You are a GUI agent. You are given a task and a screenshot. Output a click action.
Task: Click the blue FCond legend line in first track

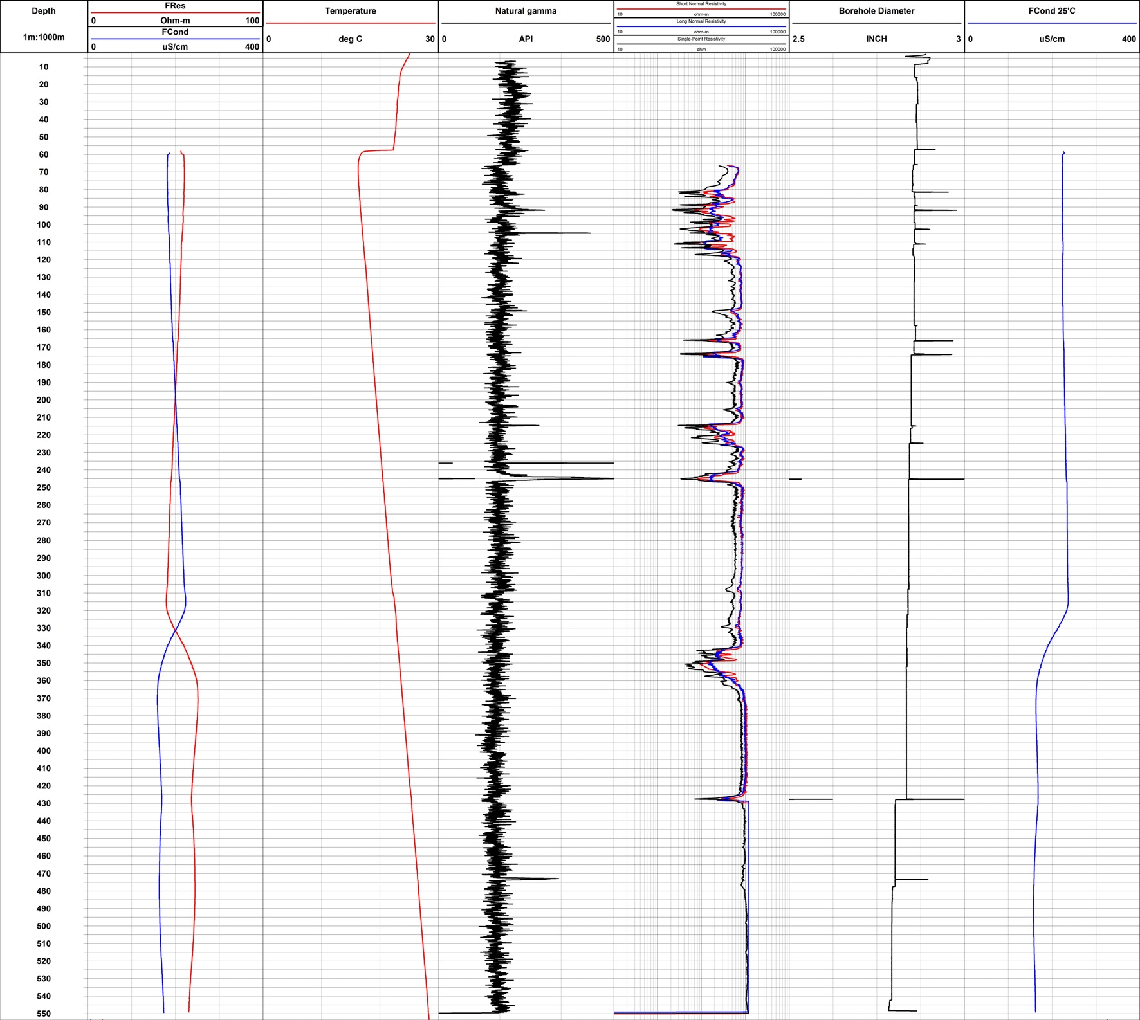(175, 39)
